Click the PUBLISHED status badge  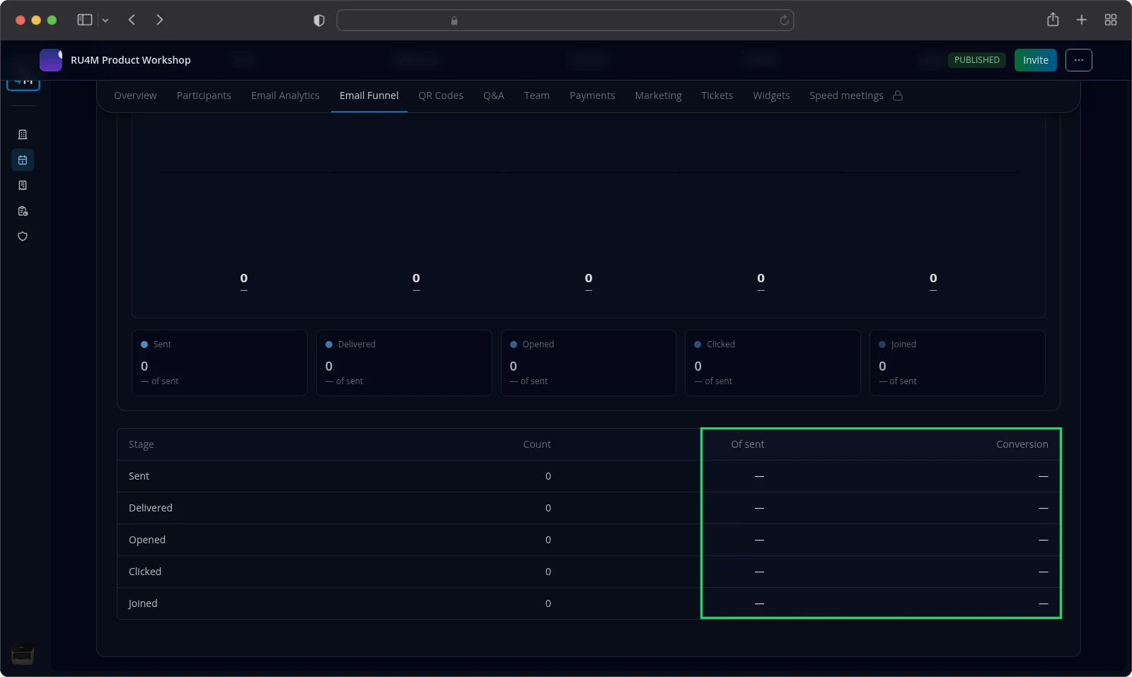[x=977, y=60]
